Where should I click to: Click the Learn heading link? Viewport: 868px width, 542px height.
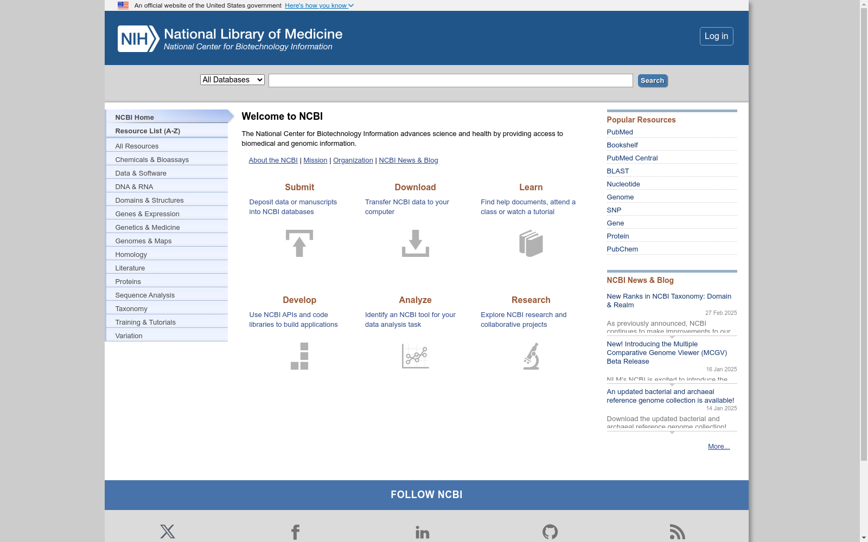coord(531,187)
